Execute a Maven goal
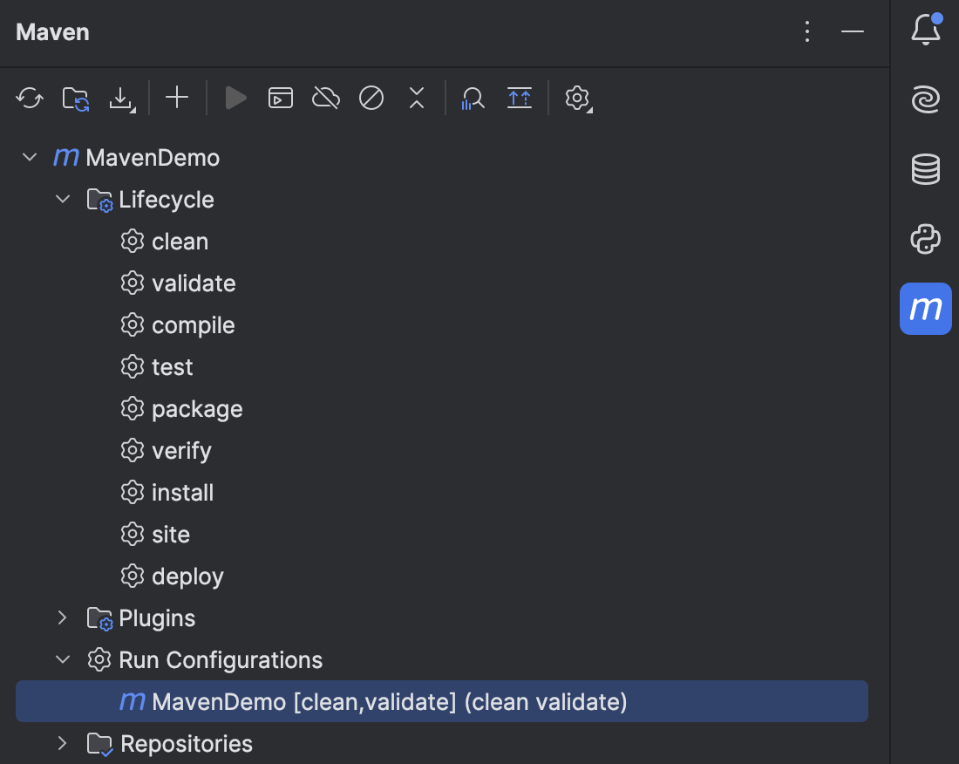Viewport: 959px width, 764px height. (280, 98)
